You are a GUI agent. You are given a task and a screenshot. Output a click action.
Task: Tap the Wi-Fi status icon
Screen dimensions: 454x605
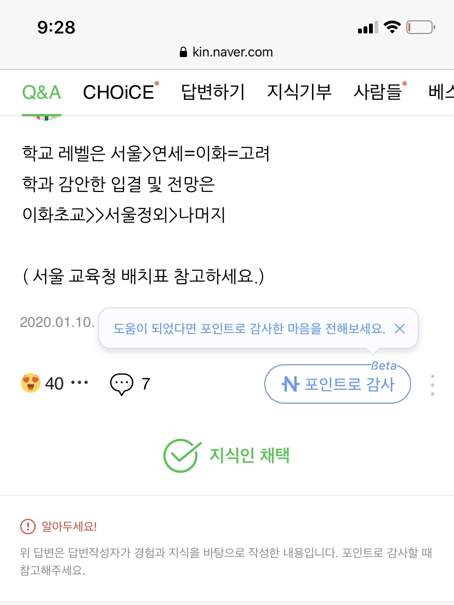tap(392, 27)
